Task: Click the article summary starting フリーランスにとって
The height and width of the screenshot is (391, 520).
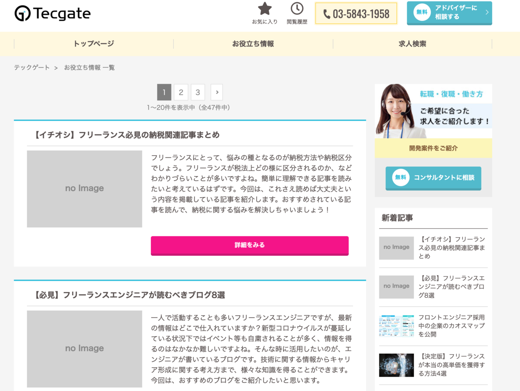Action: coord(251,183)
